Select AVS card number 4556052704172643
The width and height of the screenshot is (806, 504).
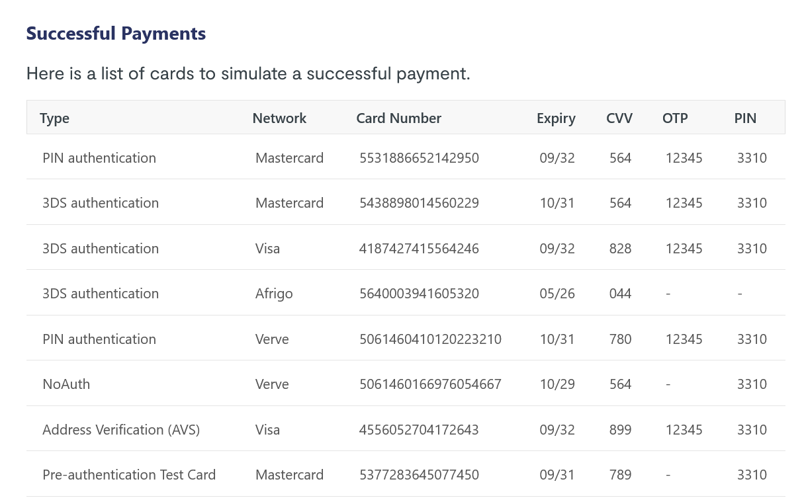[419, 430]
